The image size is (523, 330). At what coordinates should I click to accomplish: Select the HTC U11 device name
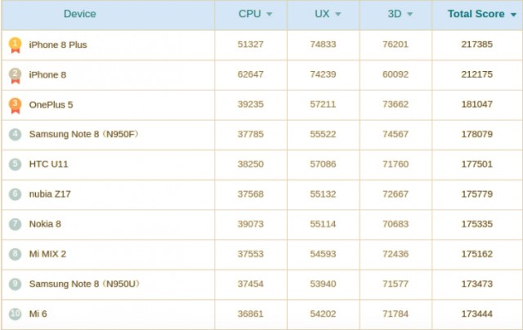[x=49, y=164]
